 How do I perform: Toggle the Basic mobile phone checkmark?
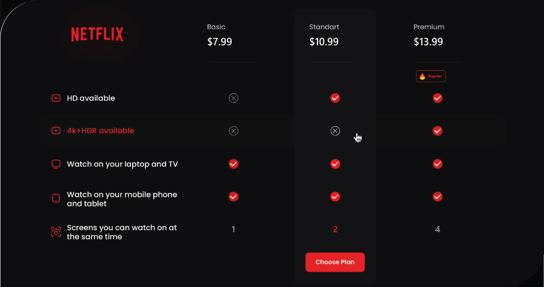pos(234,197)
